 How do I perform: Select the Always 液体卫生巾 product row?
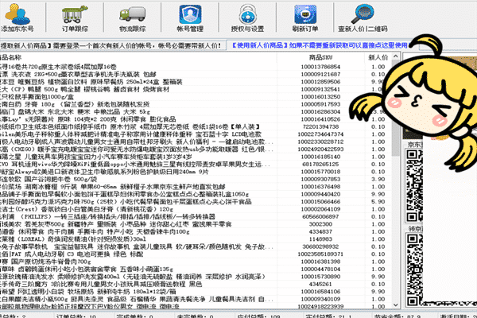pyautogui.click(x=195, y=172)
